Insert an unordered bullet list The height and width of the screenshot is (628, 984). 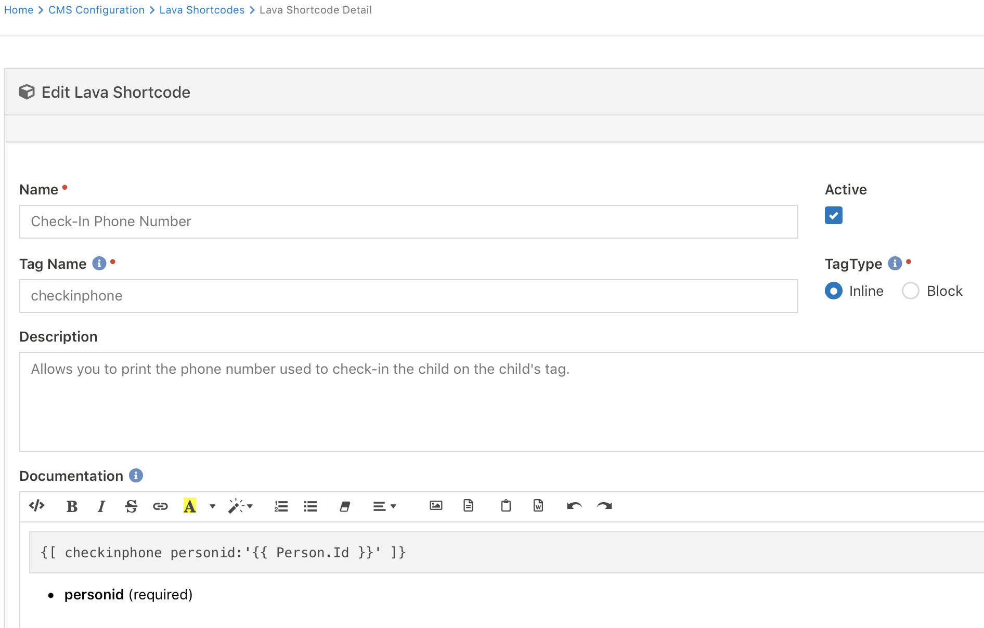(x=310, y=506)
